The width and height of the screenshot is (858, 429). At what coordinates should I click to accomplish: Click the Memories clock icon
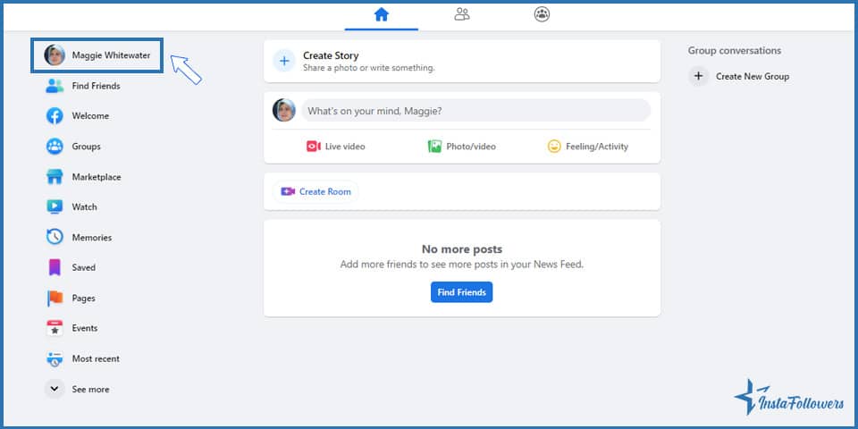(55, 237)
